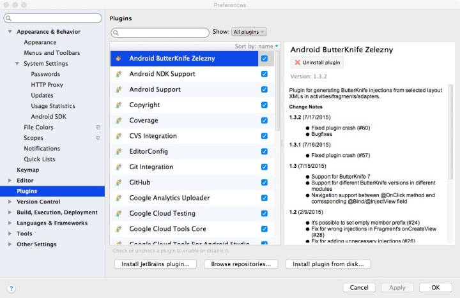Open the Keymap settings
The height and width of the screenshot is (298, 460).
pyautogui.click(x=28, y=170)
